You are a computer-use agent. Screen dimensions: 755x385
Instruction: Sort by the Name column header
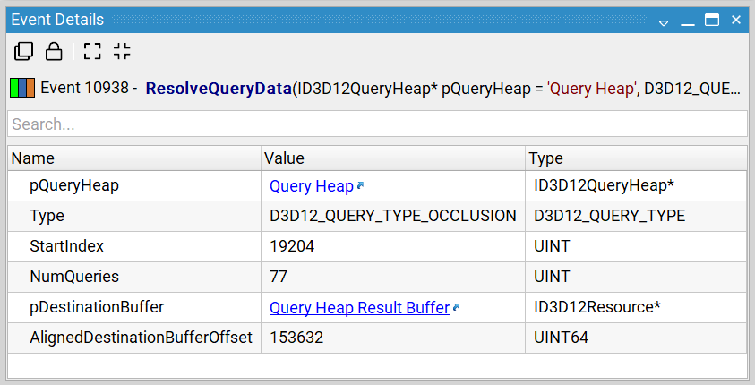click(134, 158)
